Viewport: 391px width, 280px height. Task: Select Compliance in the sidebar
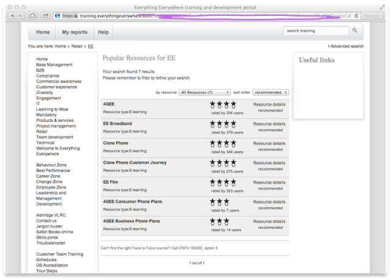point(48,76)
